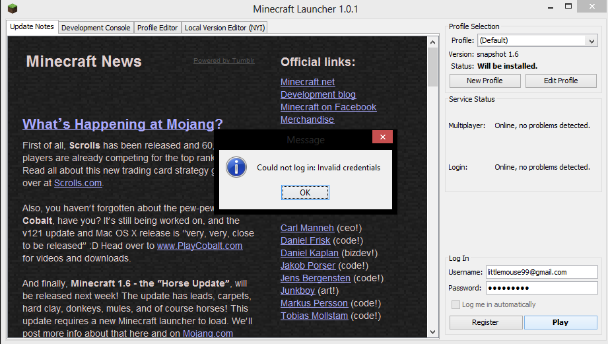Click the Password input field

click(541, 288)
